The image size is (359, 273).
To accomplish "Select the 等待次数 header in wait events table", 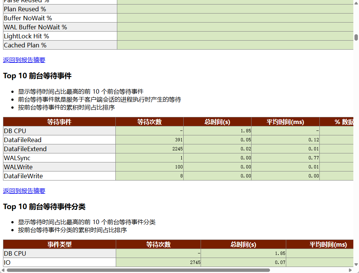I will click(x=149, y=122).
